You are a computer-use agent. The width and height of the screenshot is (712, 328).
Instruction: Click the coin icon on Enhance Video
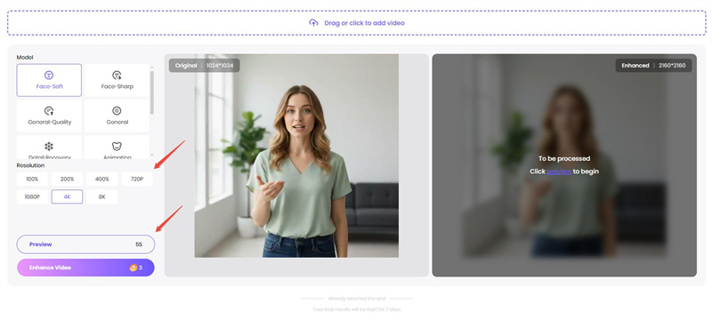click(x=133, y=268)
